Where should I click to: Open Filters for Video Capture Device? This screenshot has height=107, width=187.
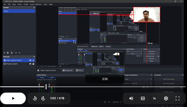point(80,70)
